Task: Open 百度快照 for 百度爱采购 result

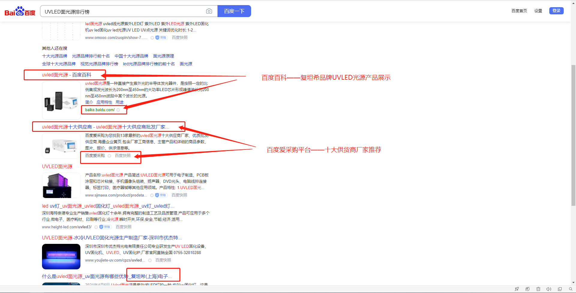Action: tap(123, 155)
